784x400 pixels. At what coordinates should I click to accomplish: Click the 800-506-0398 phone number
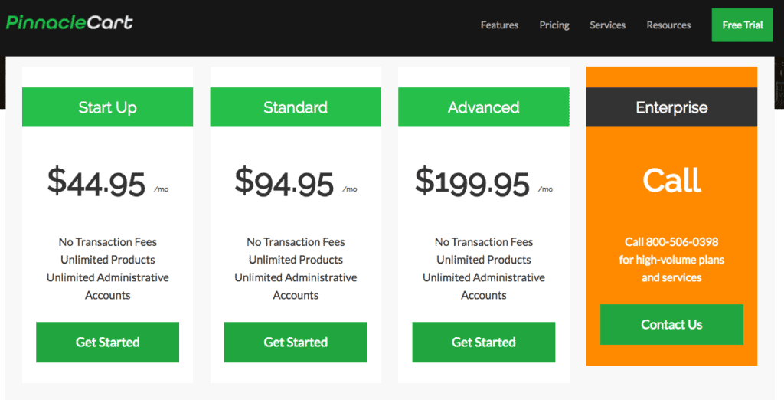tap(682, 242)
